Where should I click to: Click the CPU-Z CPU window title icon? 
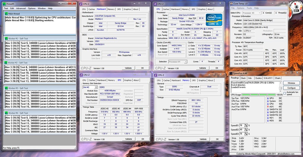(x=155, y=4)
